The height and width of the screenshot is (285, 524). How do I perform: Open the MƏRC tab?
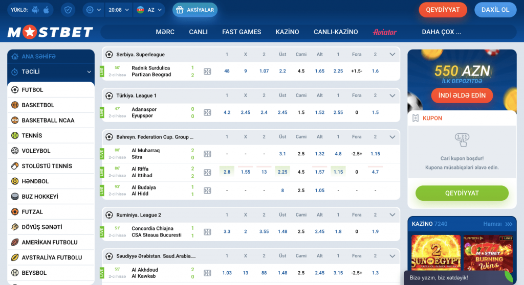point(165,32)
